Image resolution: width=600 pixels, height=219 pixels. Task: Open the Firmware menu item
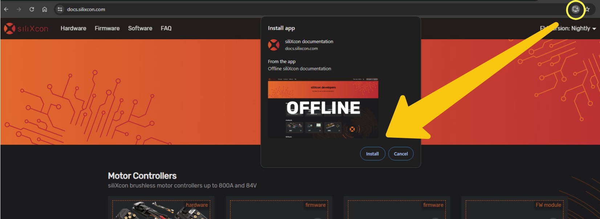click(x=107, y=28)
